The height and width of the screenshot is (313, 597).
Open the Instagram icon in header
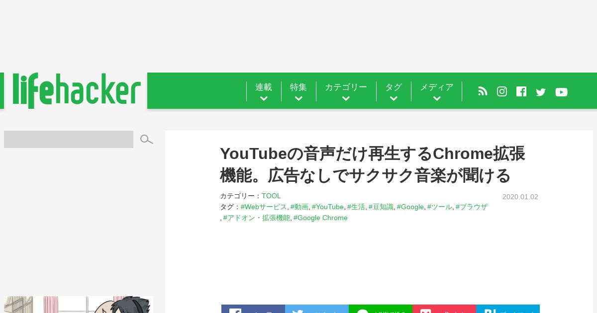[x=502, y=91]
